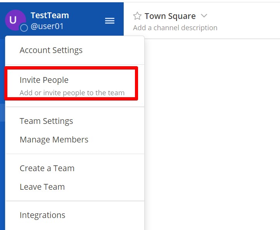This screenshot has height=230, width=280.
Task: Click 'Add or invite people to the team' subtitle
Action: point(72,93)
